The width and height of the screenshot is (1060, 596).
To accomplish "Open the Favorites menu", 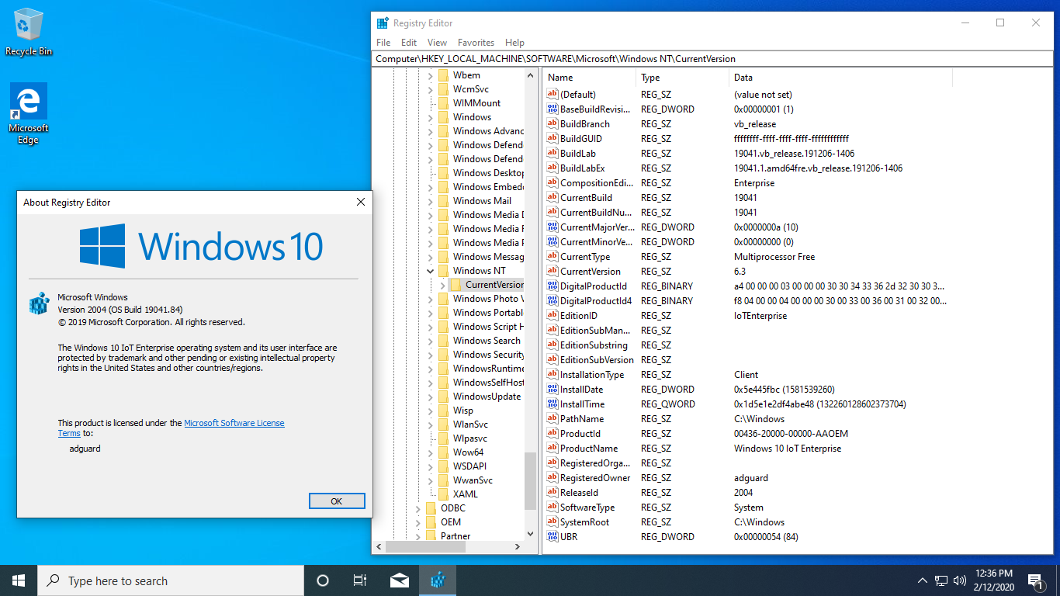I will pyautogui.click(x=476, y=43).
